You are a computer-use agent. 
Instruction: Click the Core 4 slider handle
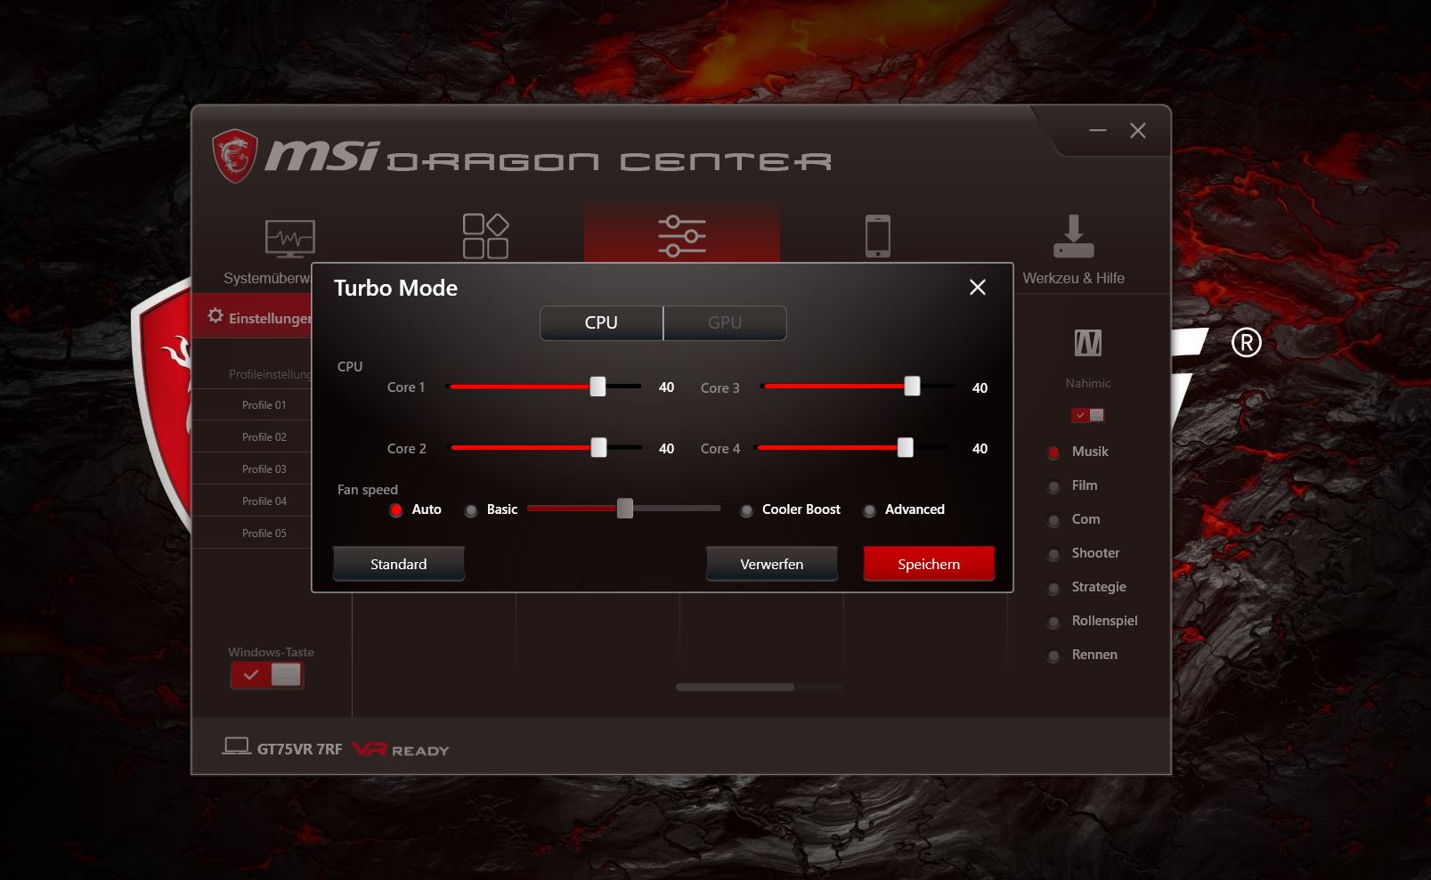[906, 447]
